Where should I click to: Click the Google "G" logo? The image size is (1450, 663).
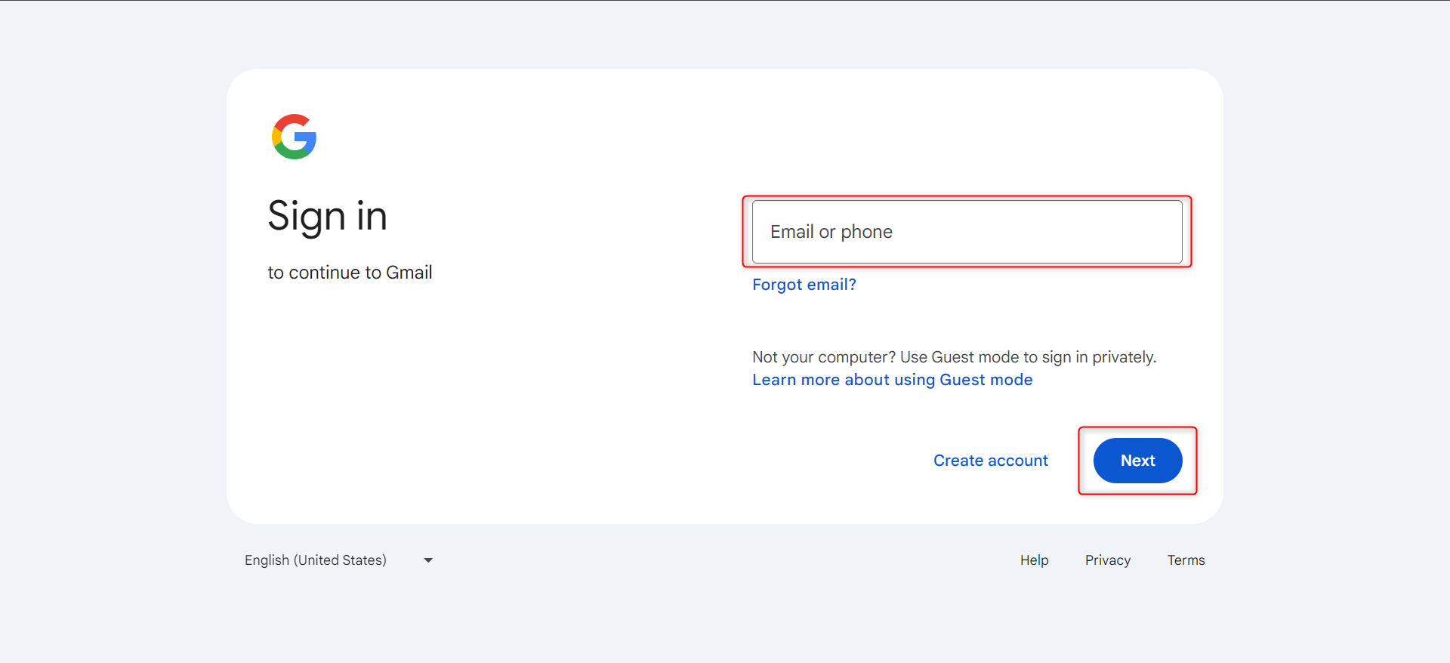[294, 137]
